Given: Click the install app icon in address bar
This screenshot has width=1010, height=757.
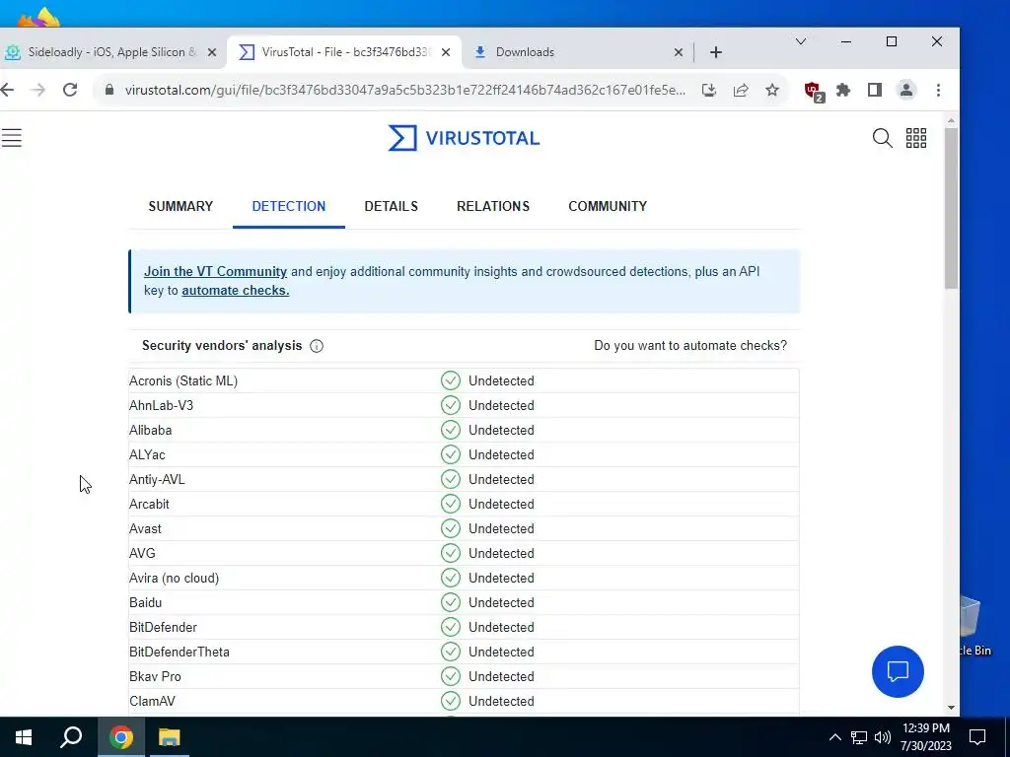Looking at the screenshot, I should 708,90.
